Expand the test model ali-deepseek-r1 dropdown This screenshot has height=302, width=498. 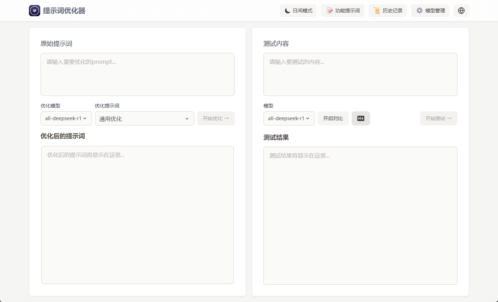click(289, 118)
